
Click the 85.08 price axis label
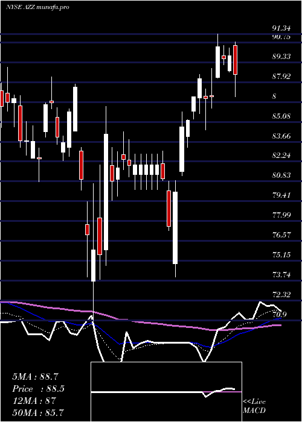(x=281, y=116)
